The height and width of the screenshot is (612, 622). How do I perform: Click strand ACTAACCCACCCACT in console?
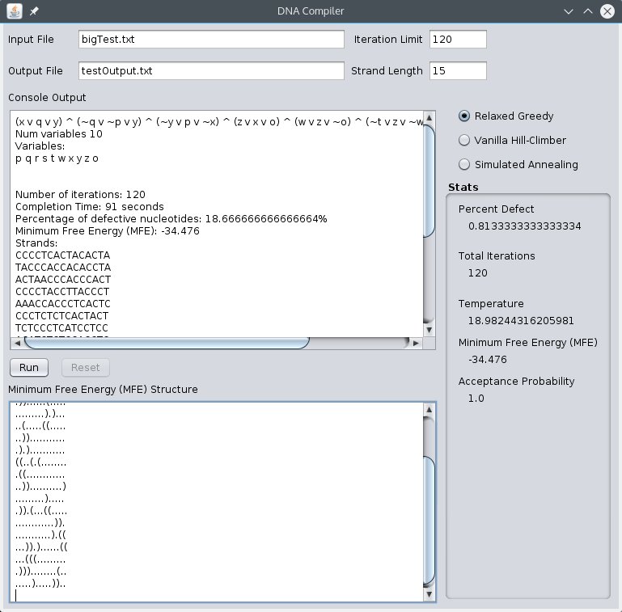point(63,280)
